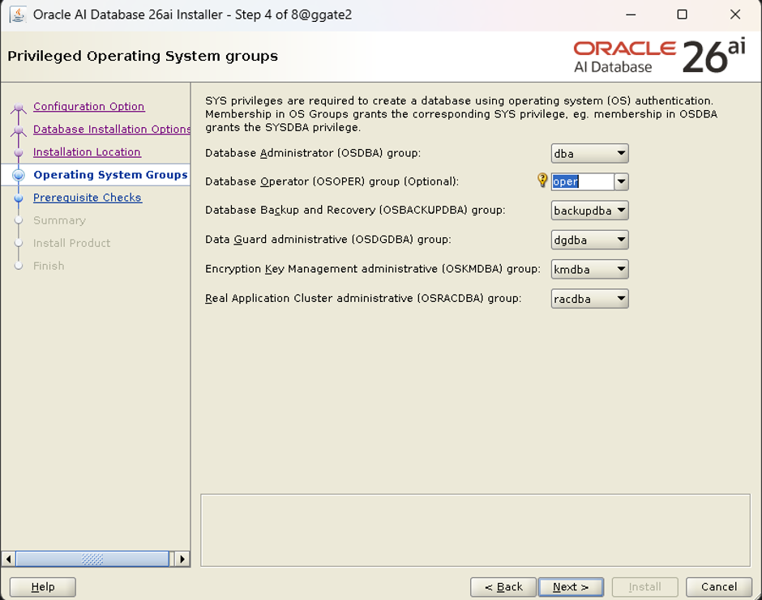Click the Next button
This screenshot has height=600, width=762.
click(x=571, y=587)
